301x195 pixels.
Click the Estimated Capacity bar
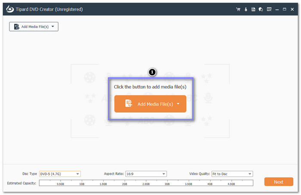[x=146, y=183]
